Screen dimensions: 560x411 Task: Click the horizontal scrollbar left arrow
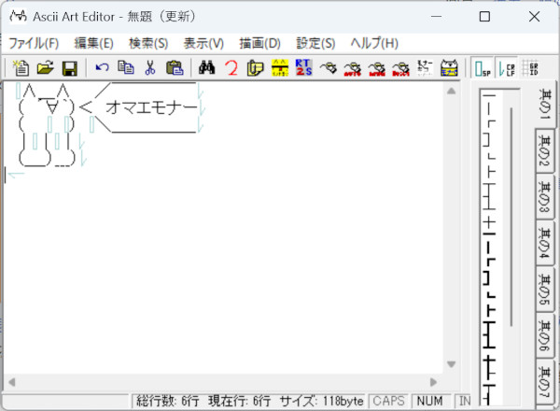pyautogui.click(x=11, y=382)
